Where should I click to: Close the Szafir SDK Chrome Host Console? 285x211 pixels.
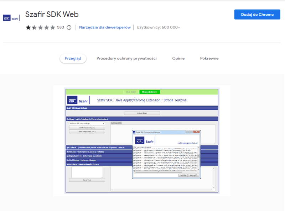pos(197,132)
